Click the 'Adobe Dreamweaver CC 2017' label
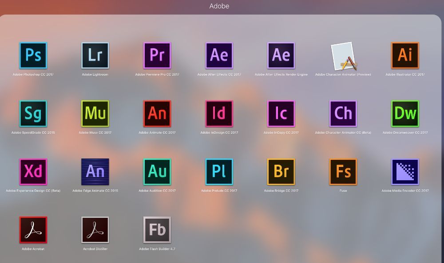This screenshot has height=263, width=444. [405, 132]
